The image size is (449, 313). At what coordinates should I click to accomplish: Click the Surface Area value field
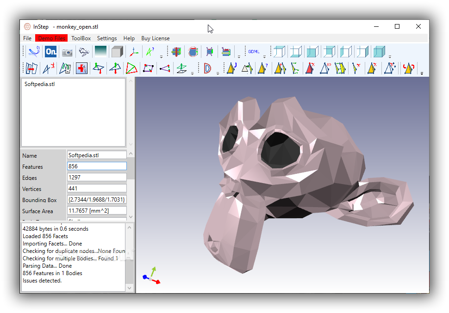tap(97, 210)
